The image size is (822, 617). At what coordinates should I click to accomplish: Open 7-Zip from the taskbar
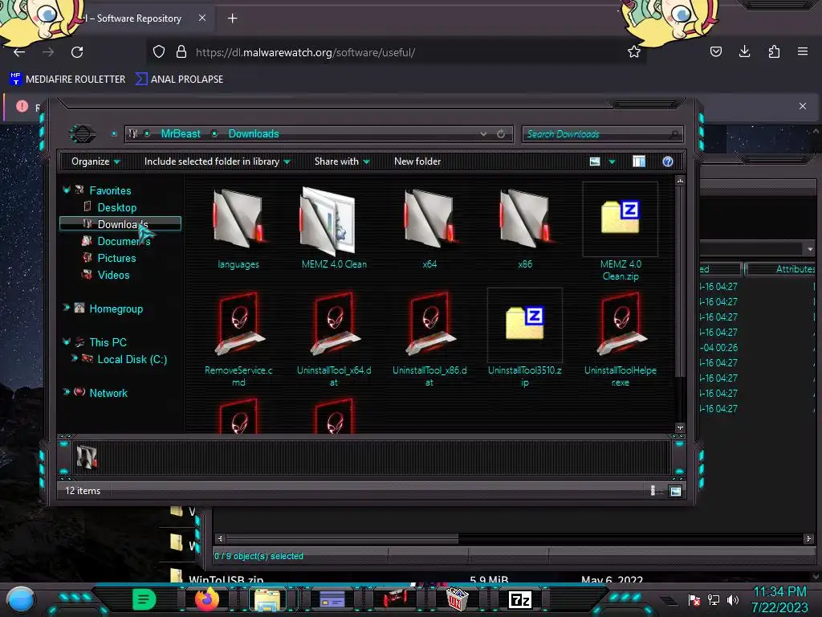(x=520, y=599)
